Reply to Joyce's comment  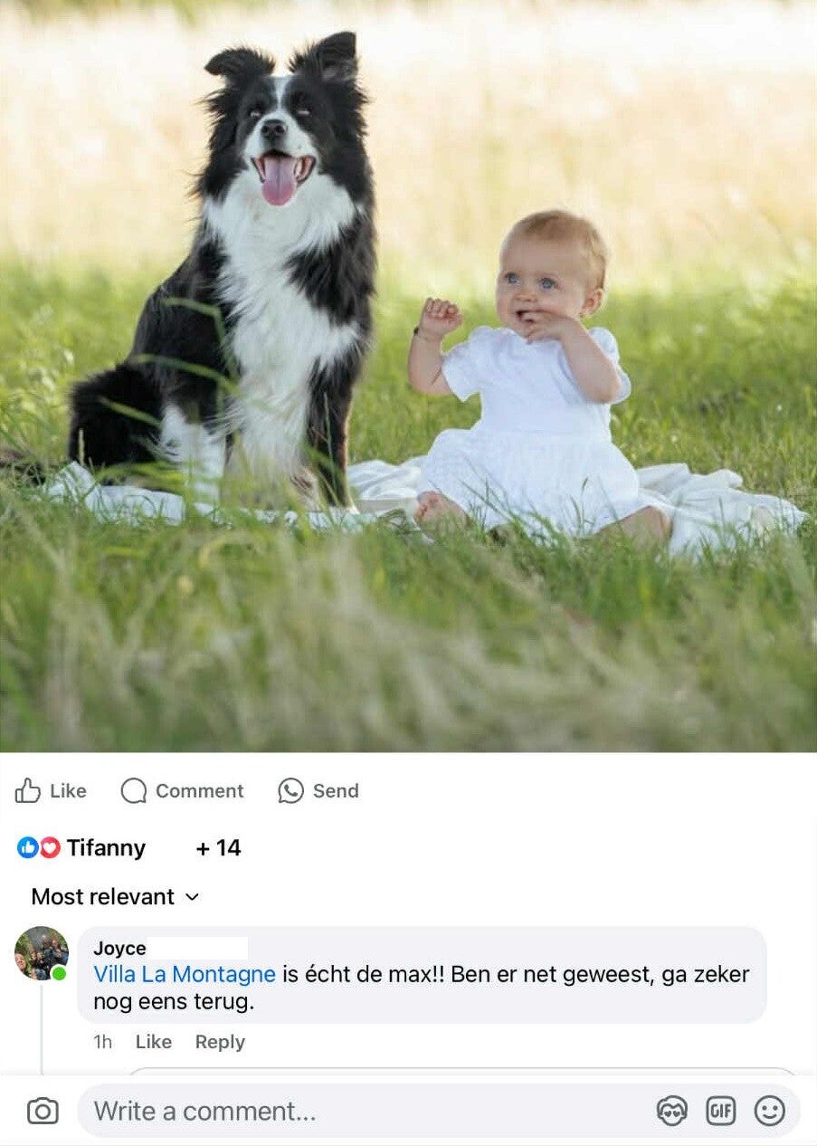[220, 1042]
